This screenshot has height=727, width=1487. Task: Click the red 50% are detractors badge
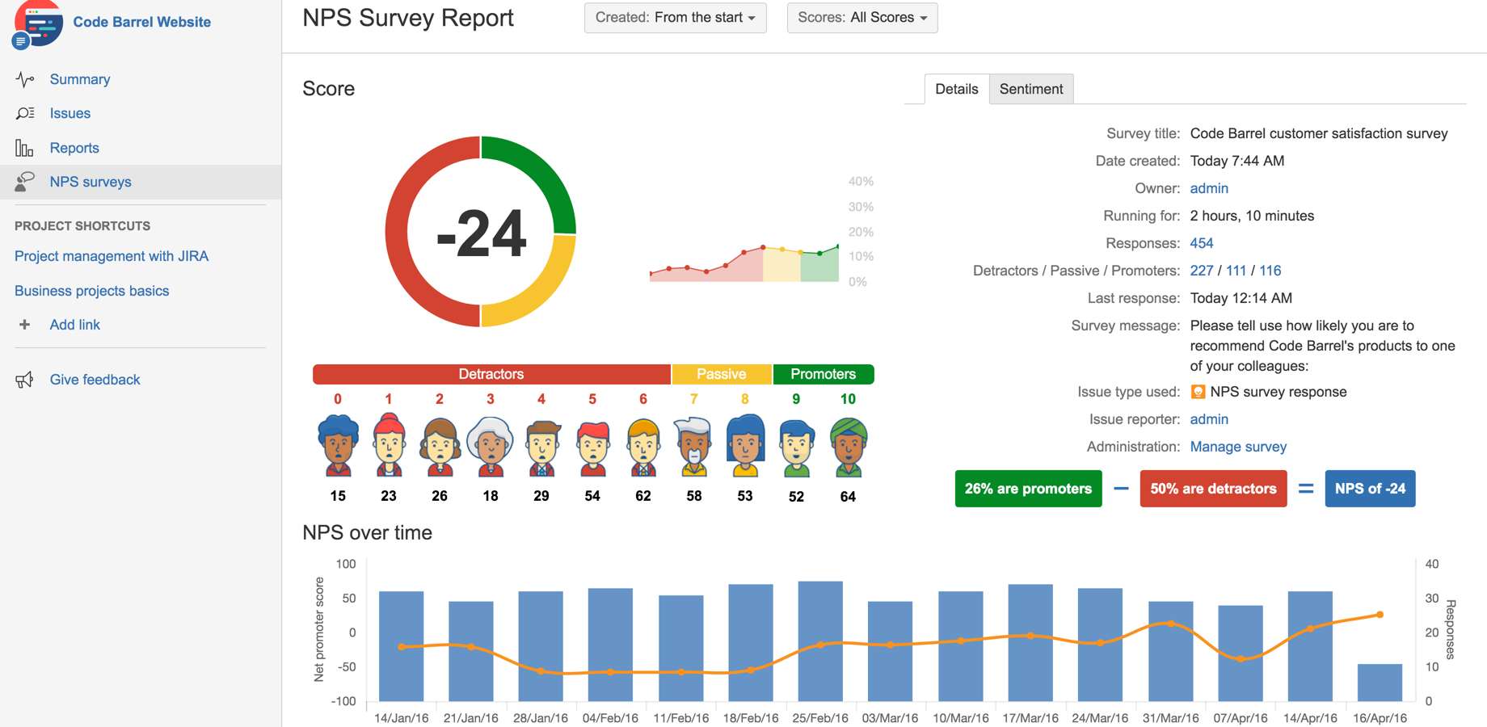coord(1213,489)
